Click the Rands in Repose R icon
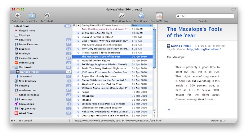The image size is (248, 133). pyautogui.click(x=16, y=95)
